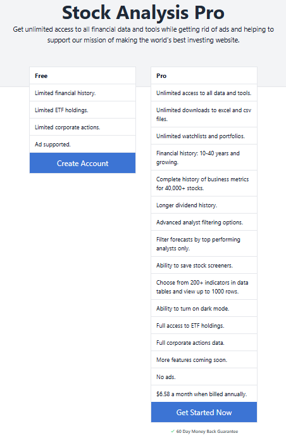Click Unlimited access to all data row
This screenshot has width=286, height=438.
pos(204,93)
